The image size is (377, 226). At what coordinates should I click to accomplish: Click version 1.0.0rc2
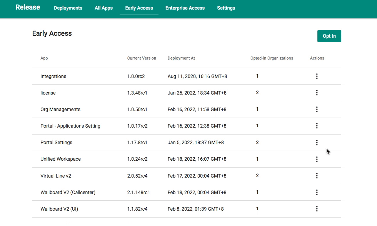(x=136, y=76)
